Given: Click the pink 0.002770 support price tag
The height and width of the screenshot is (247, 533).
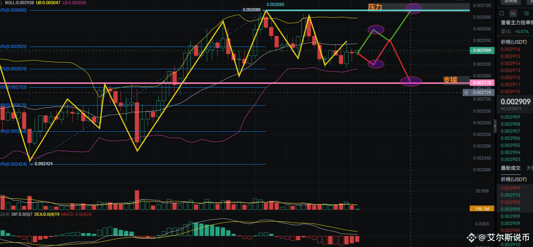Looking at the screenshot, I should coord(482,83).
